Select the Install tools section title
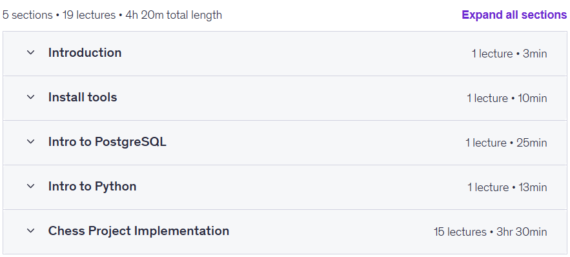Screen dimensions: 570x257 tap(83, 97)
